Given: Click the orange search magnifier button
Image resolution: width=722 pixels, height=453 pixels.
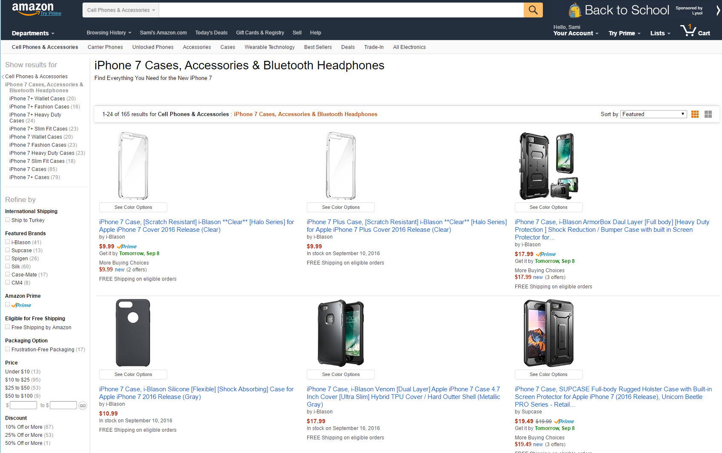Looking at the screenshot, I should (533, 10).
